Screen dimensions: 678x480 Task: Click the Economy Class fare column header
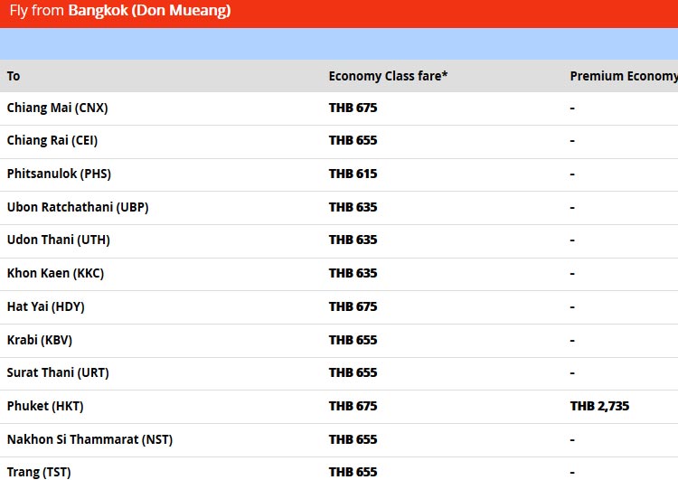388,76
